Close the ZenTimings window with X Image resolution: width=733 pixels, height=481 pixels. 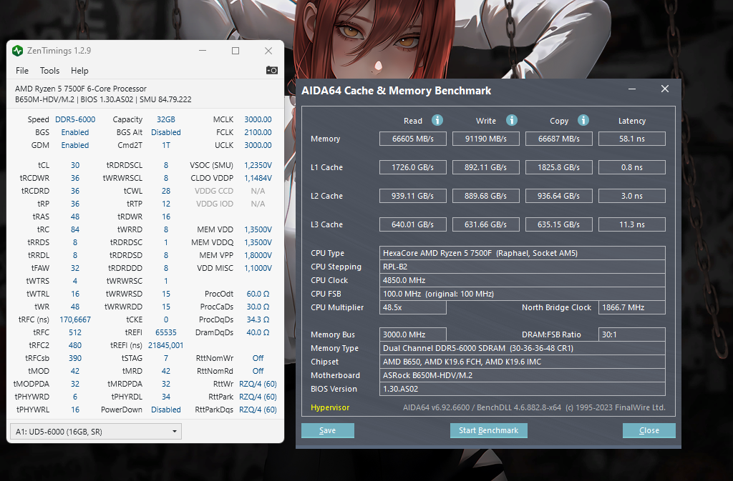pyautogui.click(x=268, y=50)
